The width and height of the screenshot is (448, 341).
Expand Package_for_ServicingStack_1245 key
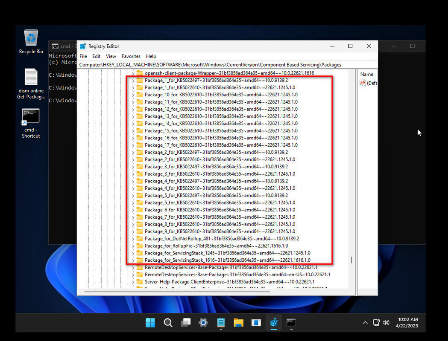pos(133,253)
